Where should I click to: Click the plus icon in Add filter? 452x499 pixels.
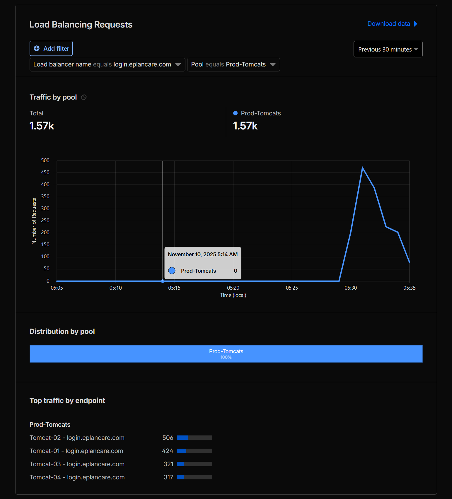point(37,48)
